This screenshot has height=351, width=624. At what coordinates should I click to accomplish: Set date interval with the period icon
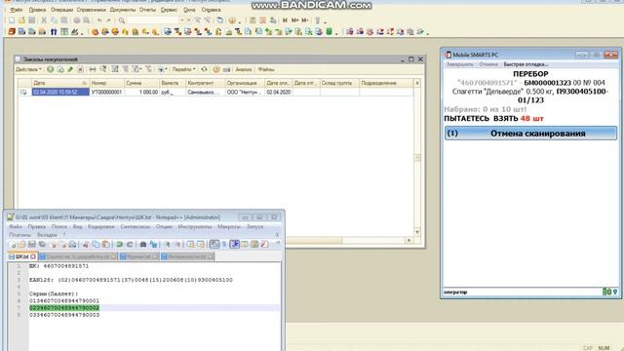pyautogui.click(x=93, y=69)
